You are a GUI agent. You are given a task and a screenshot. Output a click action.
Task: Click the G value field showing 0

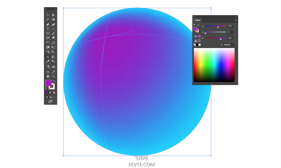pyautogui.click(x=230, y=32)
